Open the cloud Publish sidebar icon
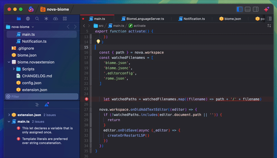The width and height of the screenshot is (277, 158). 55,19
